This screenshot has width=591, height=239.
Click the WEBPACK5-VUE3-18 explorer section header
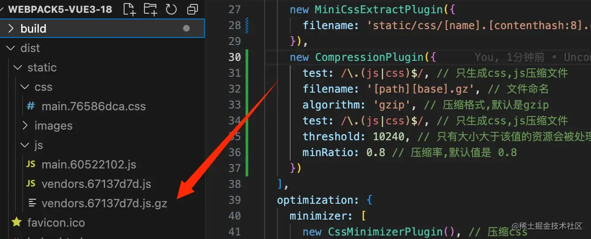click(60, 9)
